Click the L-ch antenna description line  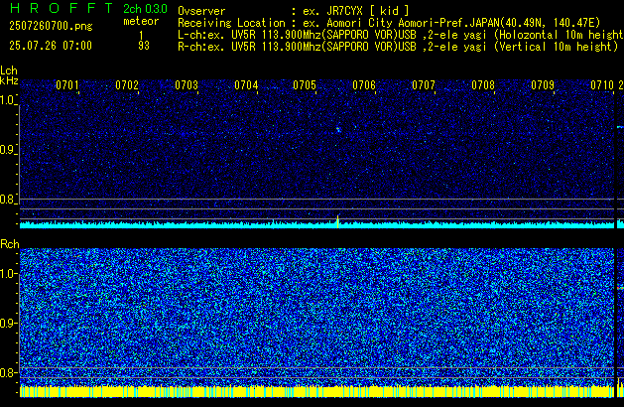401,35
